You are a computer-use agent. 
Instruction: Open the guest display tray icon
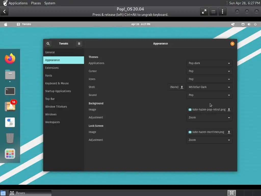tap(233, 24)
